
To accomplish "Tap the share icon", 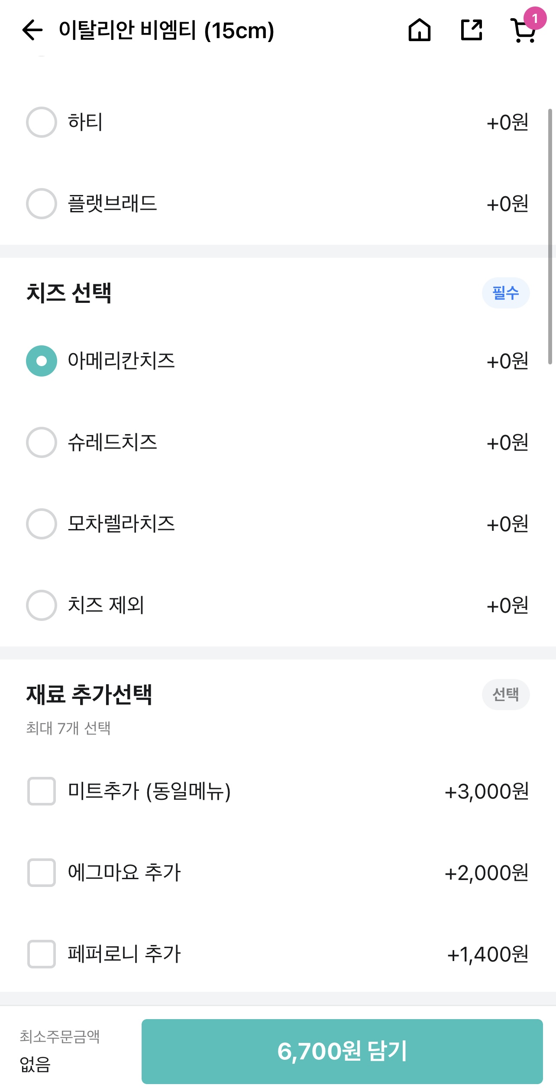I will click(472, 30).
